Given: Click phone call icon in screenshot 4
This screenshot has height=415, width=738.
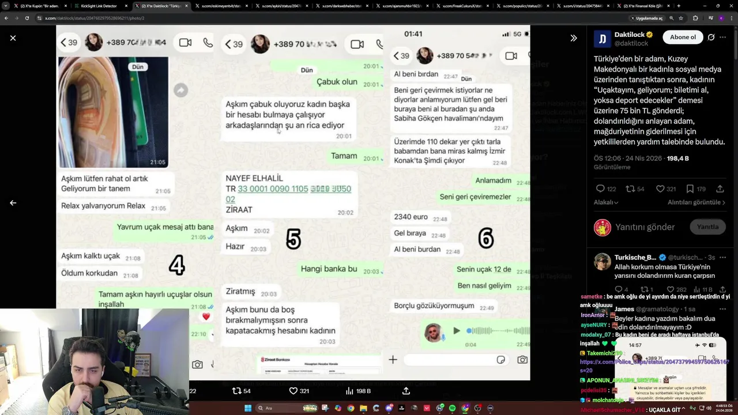Looking at the screenshot, I should point(208,43).
